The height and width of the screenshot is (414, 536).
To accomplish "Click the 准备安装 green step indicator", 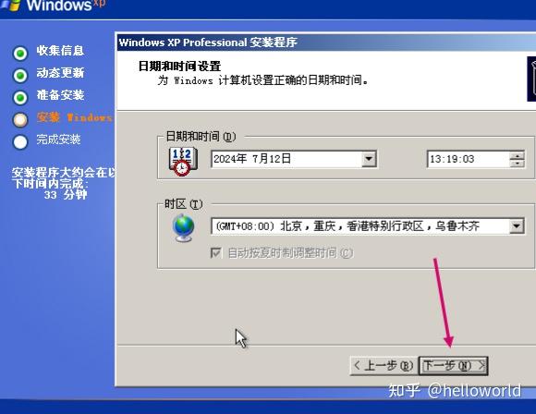I will point(20,98).
